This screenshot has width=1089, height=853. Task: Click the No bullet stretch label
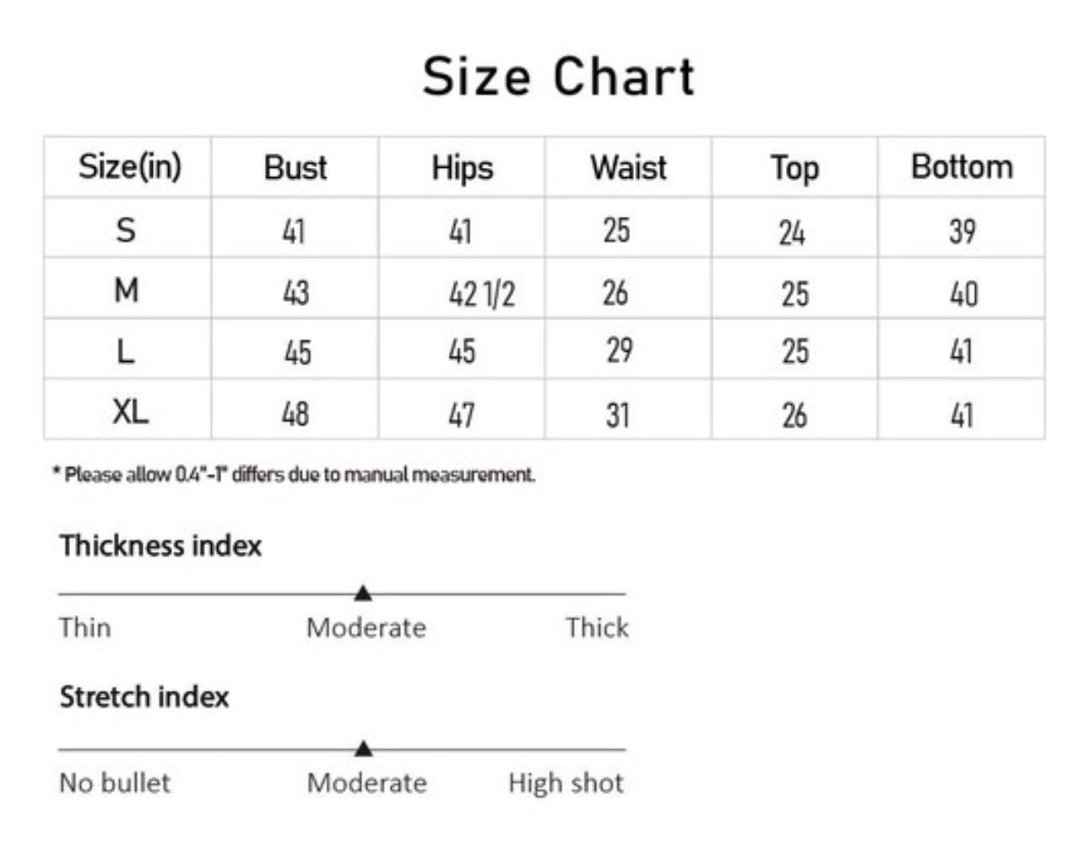[x=115, y=782]
